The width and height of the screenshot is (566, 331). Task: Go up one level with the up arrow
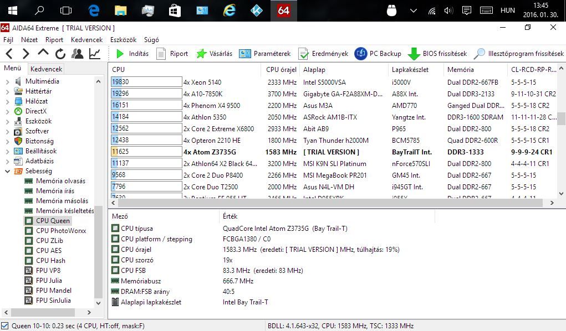point(43,53)
